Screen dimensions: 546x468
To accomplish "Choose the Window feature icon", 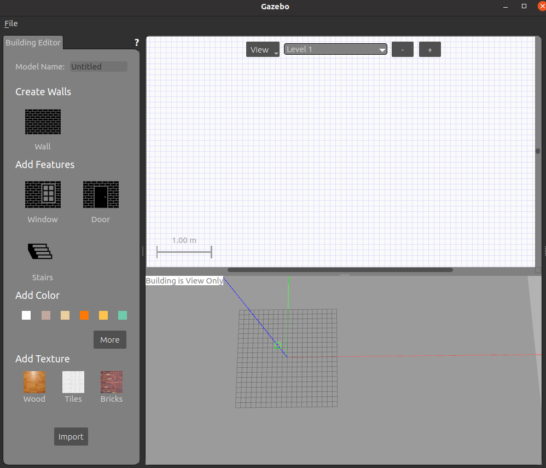I will [x=43, y=195].
